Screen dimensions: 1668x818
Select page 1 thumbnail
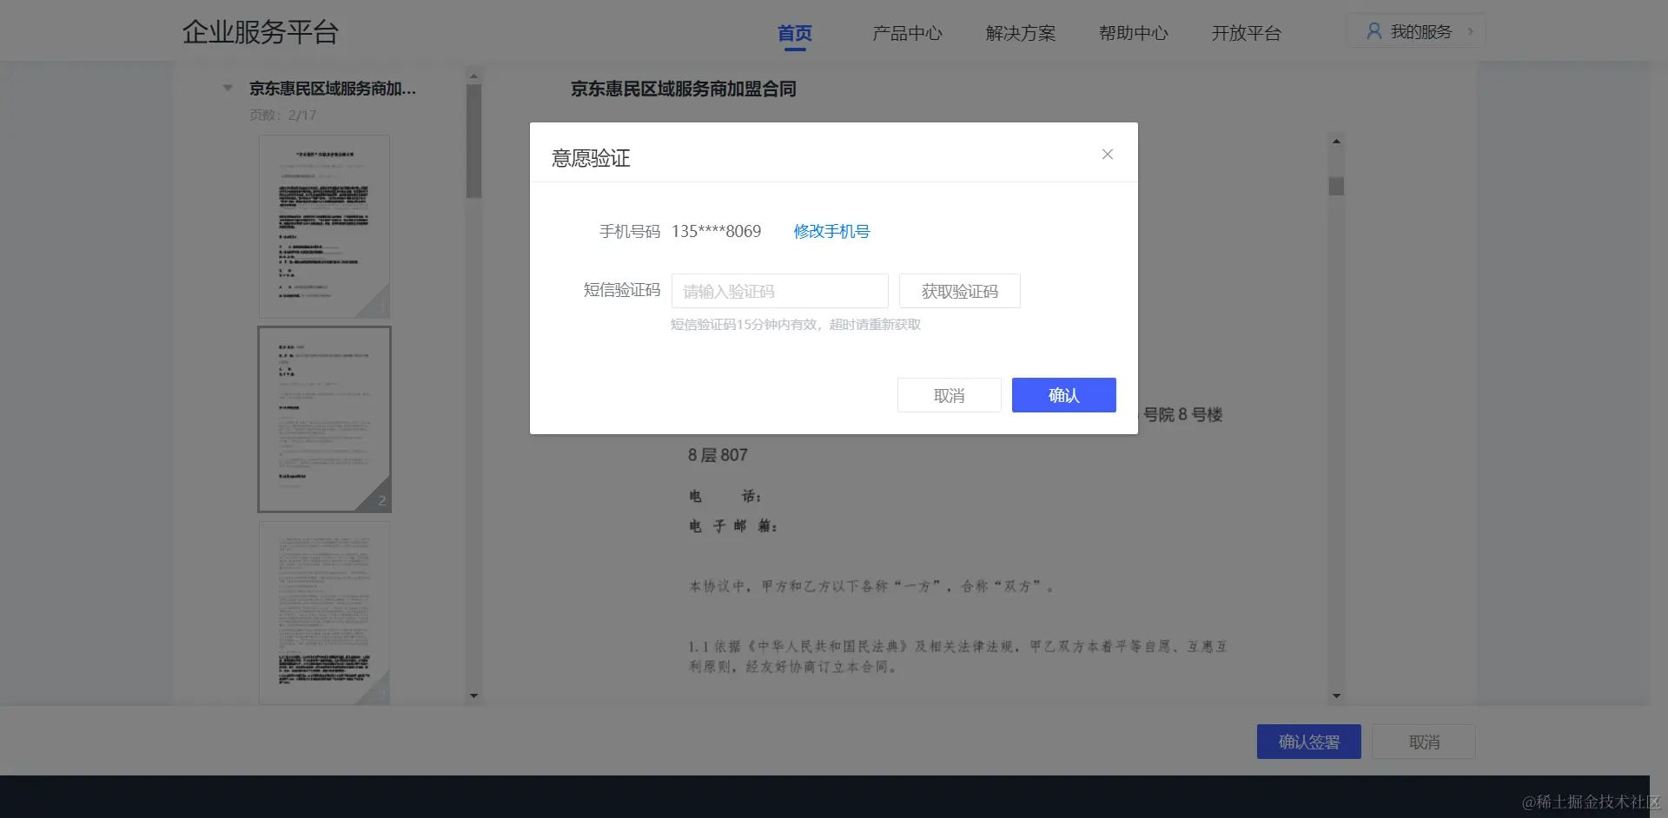point(324,227)
